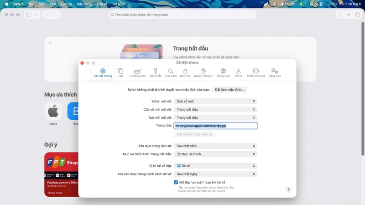This screenshot has height=205, width=365.
Task: Open Phần mở rộng extensions settings
Action: pos(256,73)
